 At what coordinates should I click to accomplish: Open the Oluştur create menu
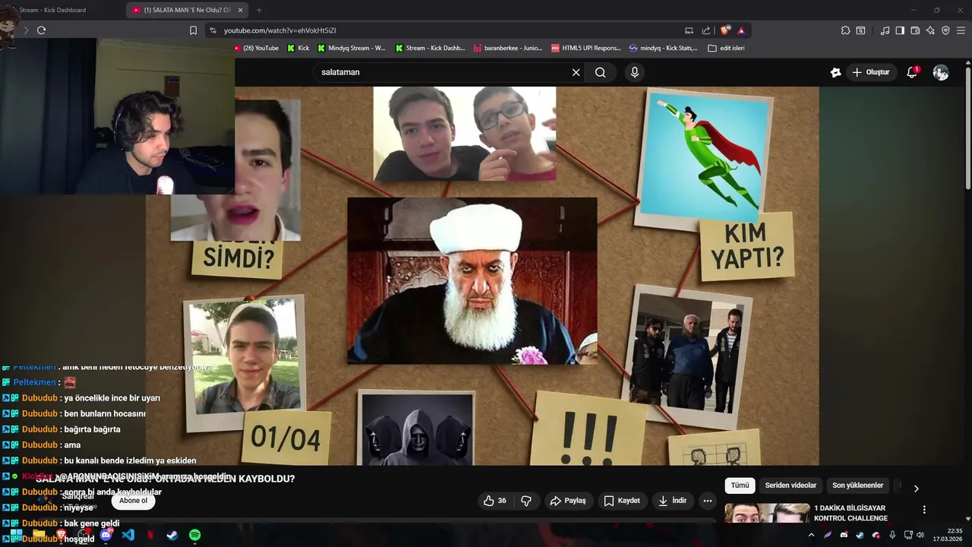870,72
